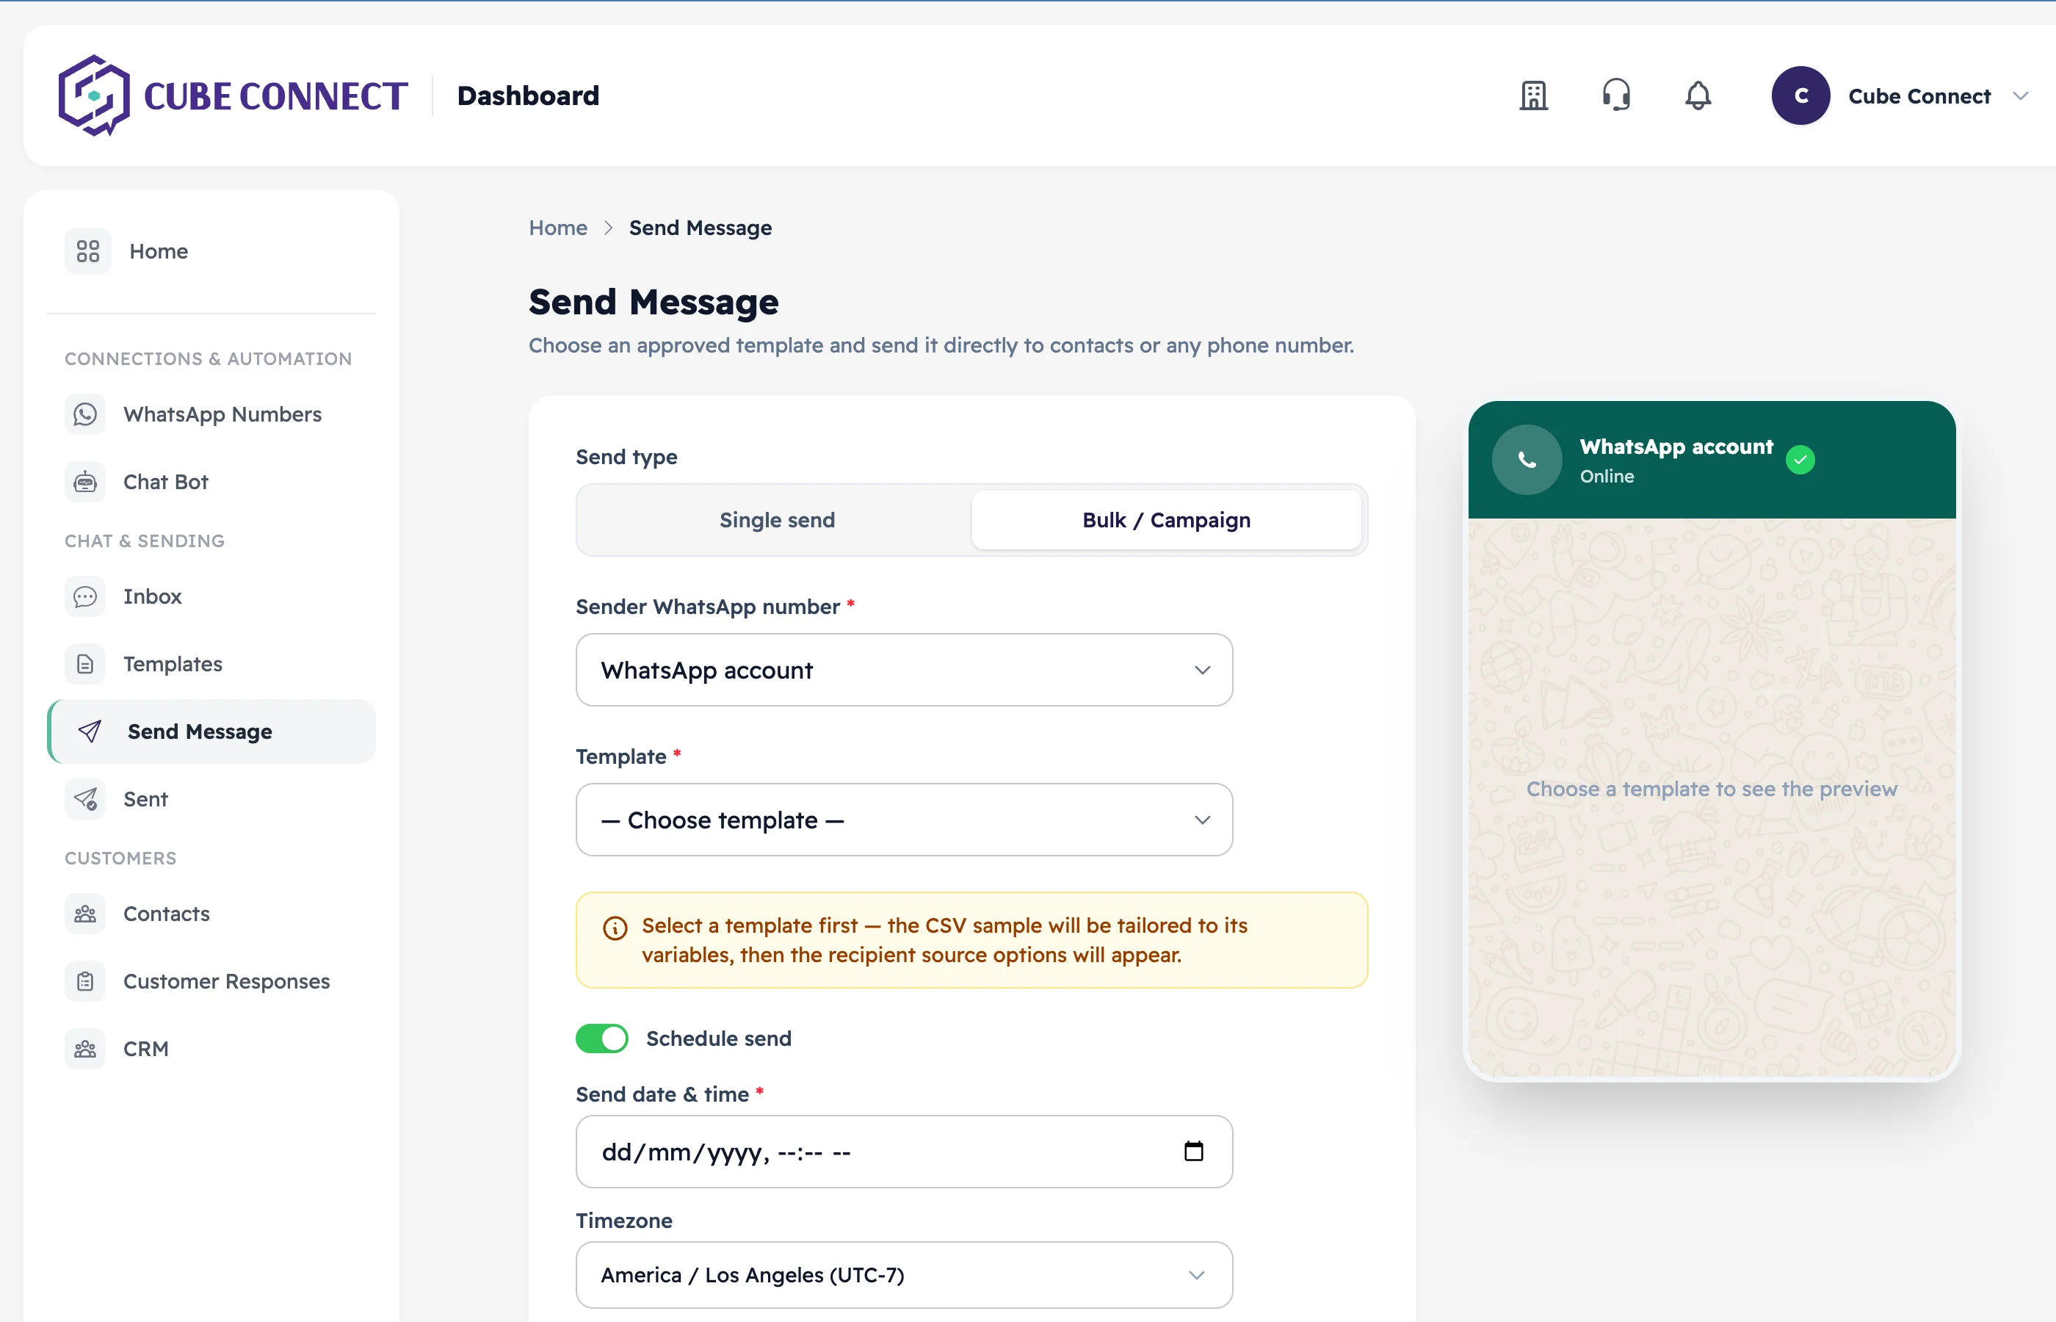This screenshot has width=2056, height=1322.
Task: Click the Sent paper plane icon
Action: pos(85,799)
